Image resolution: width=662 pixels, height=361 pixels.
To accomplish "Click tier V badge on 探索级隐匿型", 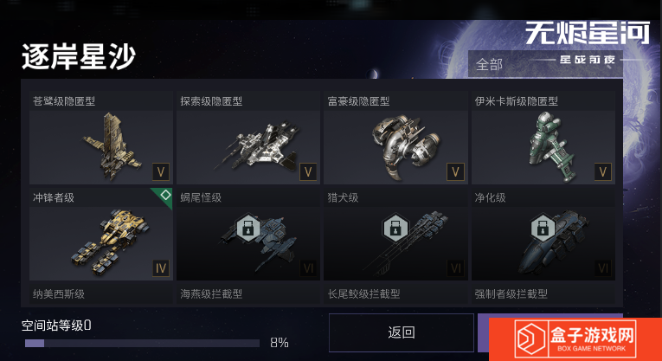I will coord(308,172).
